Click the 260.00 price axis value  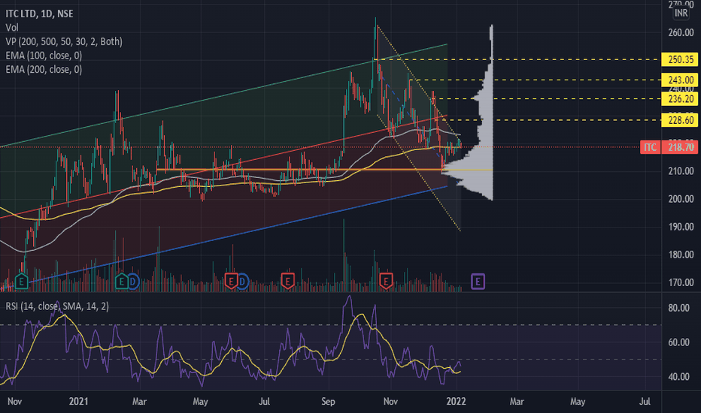tap(681, 32)
